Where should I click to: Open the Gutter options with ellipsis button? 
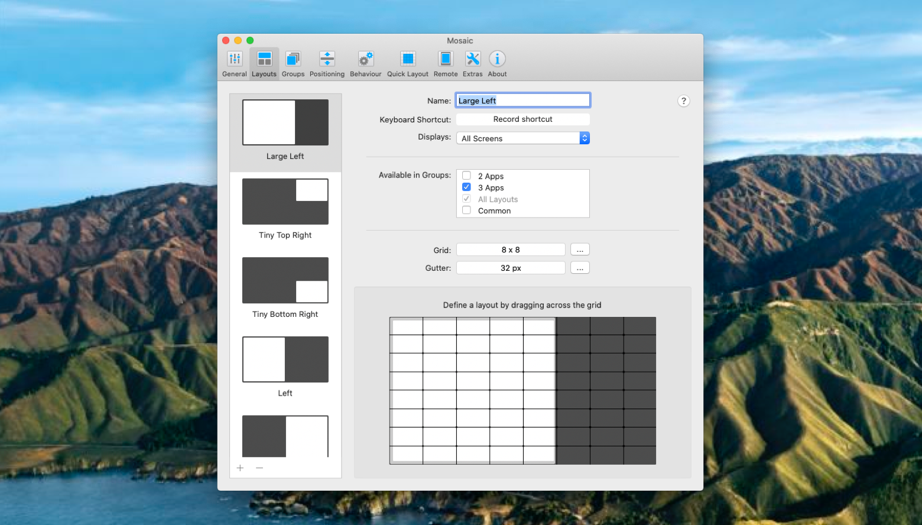[580, 267]
